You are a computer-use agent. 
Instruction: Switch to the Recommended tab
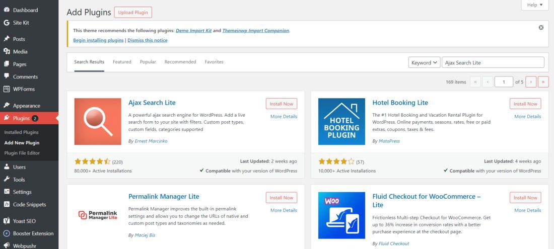tap(180, 62)
